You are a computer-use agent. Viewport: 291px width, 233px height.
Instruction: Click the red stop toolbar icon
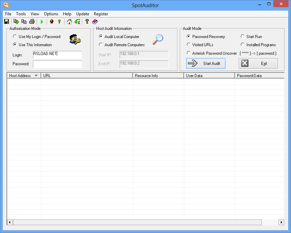(52, 22)
